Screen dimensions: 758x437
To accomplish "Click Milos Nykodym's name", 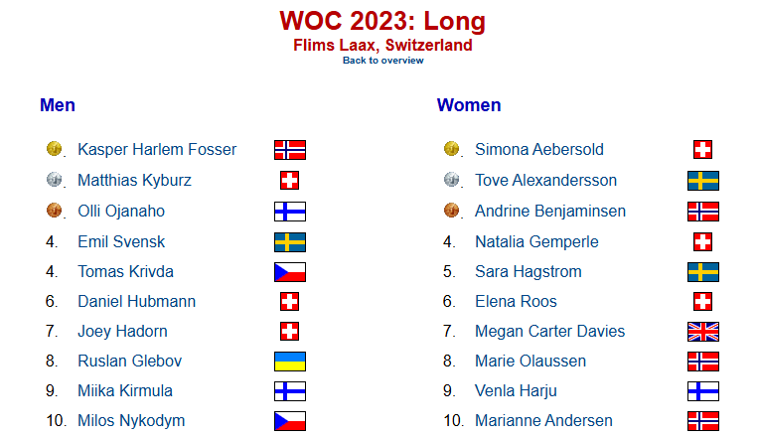I will tap(131, 420).
